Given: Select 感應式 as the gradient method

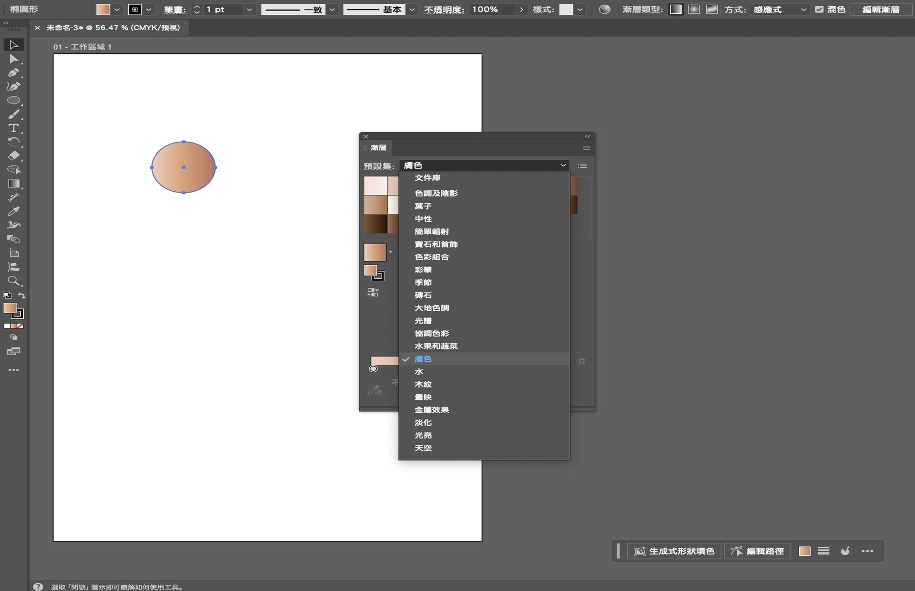Looking at the screenshot, I should [x=777, y=9].
